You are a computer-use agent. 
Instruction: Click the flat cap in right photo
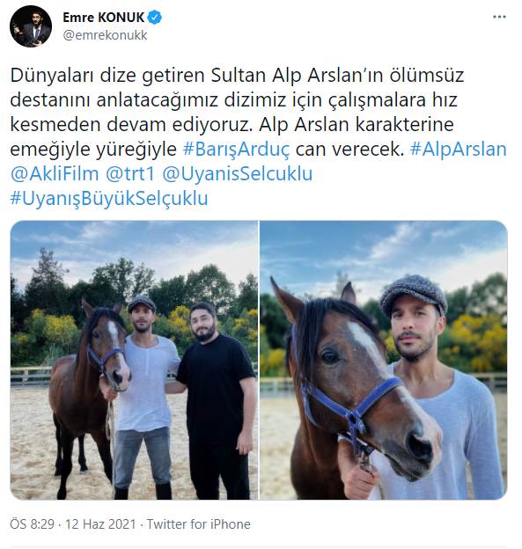(x=414, y=294)
